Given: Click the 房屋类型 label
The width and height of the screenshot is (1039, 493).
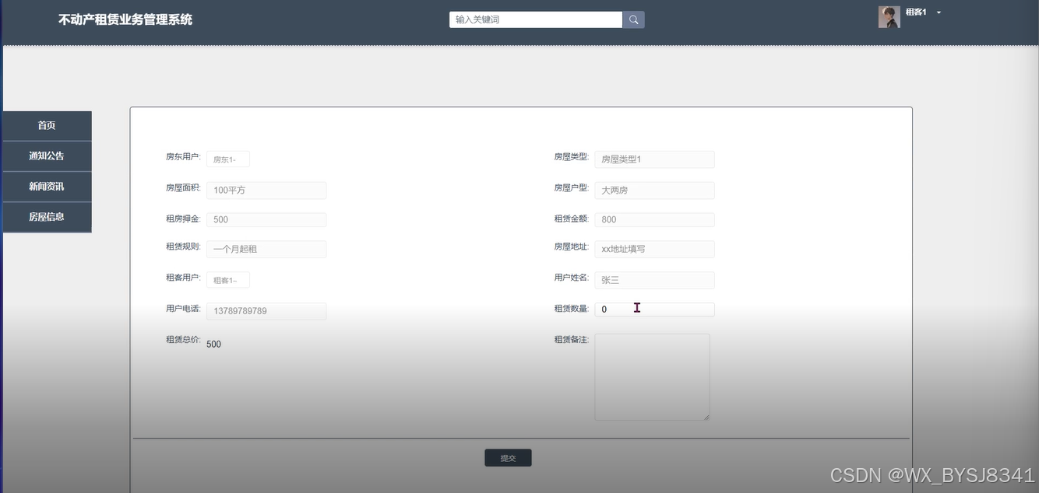Looking at the screenshot, I should click(x=572, y=157).
